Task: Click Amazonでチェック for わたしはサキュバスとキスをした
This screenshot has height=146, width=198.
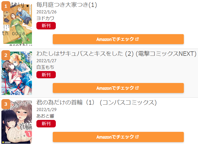Action: [118, 88]
